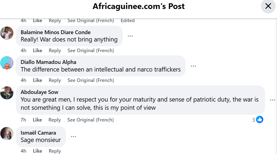Reply to Ismaël Camara's comment
The height and width of the screenshot is (154, 277).
[55, 151]
